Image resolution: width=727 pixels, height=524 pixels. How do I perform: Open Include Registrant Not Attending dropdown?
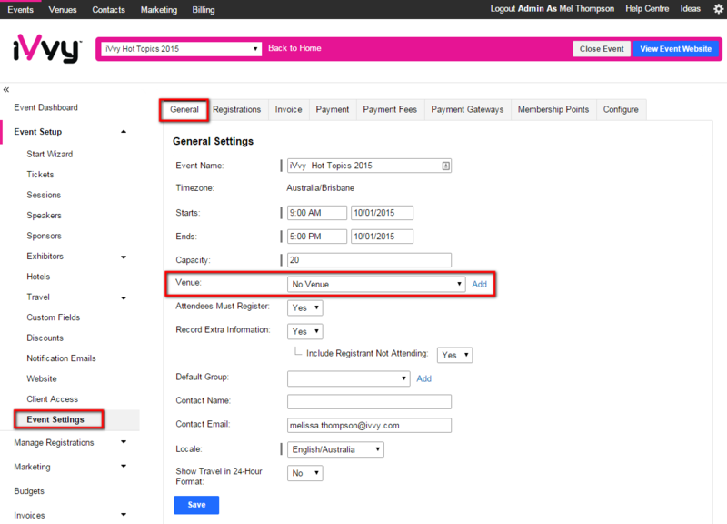(x=455, y=355)
